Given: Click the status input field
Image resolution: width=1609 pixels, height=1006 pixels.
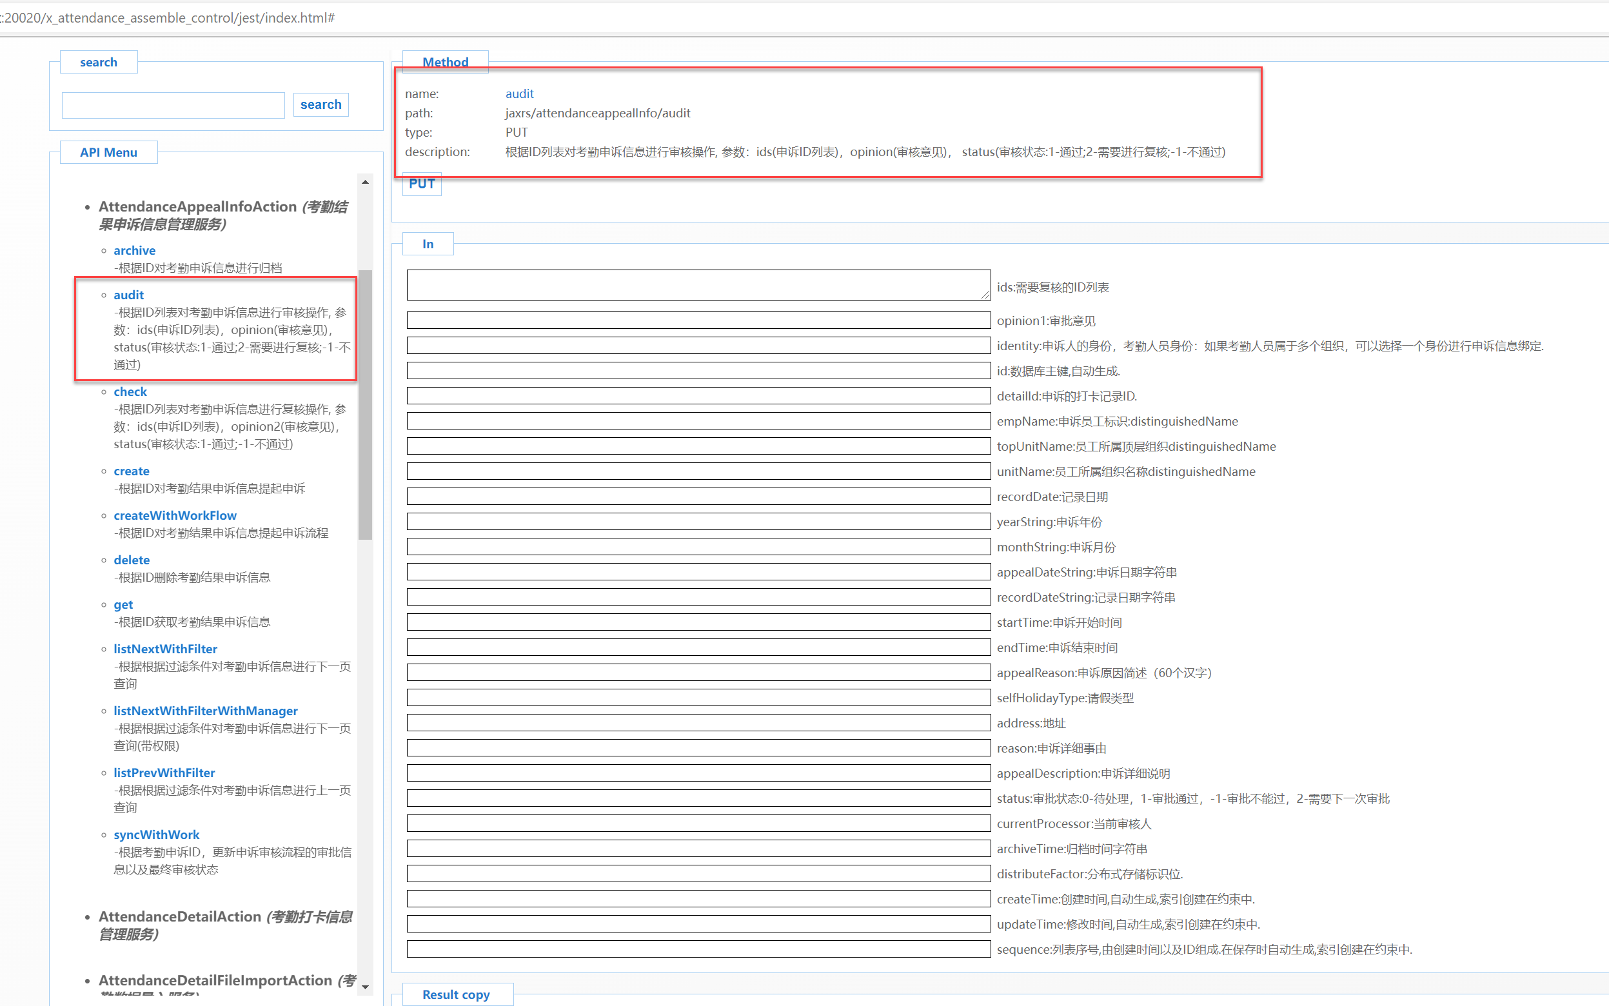Looking at the screenshot, I should click(x=698, y=798).
